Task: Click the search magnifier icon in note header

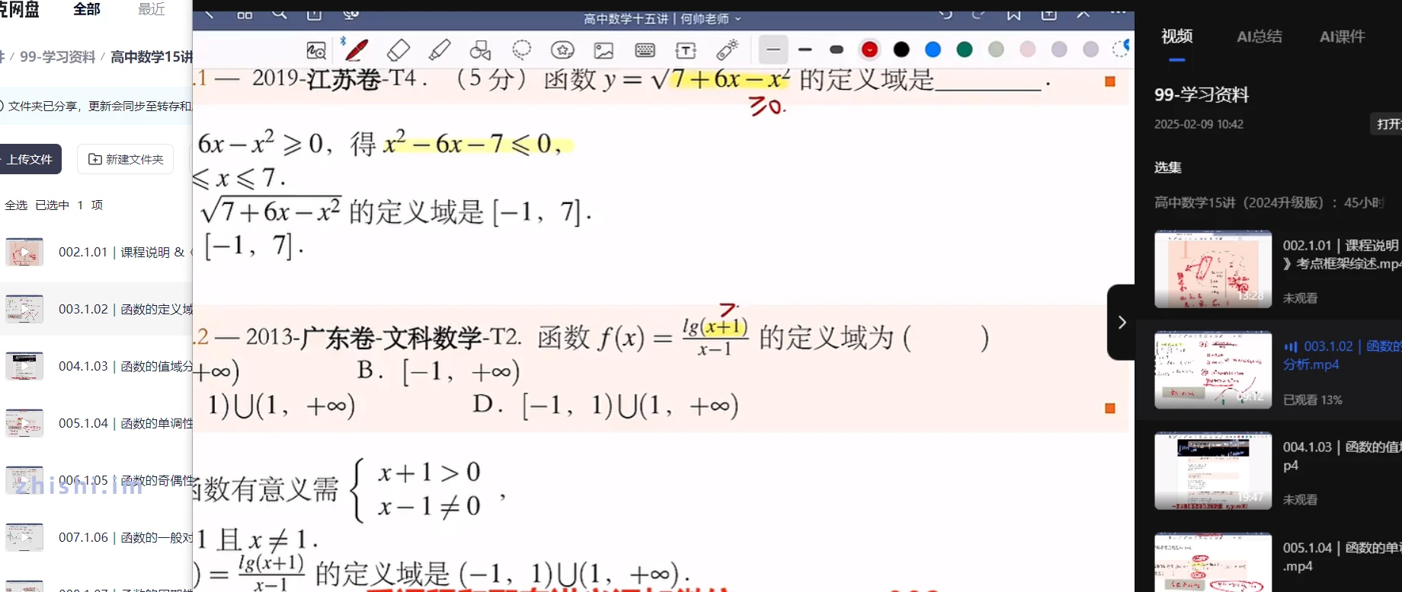Action: point(280,14)
